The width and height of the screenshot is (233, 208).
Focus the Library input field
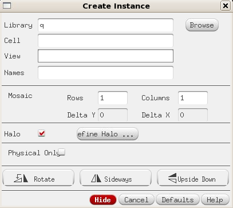[x=105, y=25]
